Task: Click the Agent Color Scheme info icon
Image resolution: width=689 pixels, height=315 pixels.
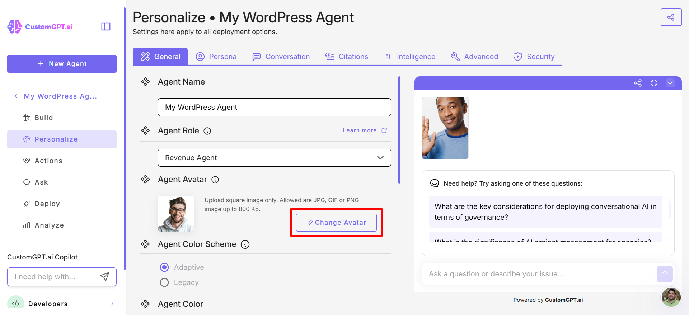Action: pos(245,244)
